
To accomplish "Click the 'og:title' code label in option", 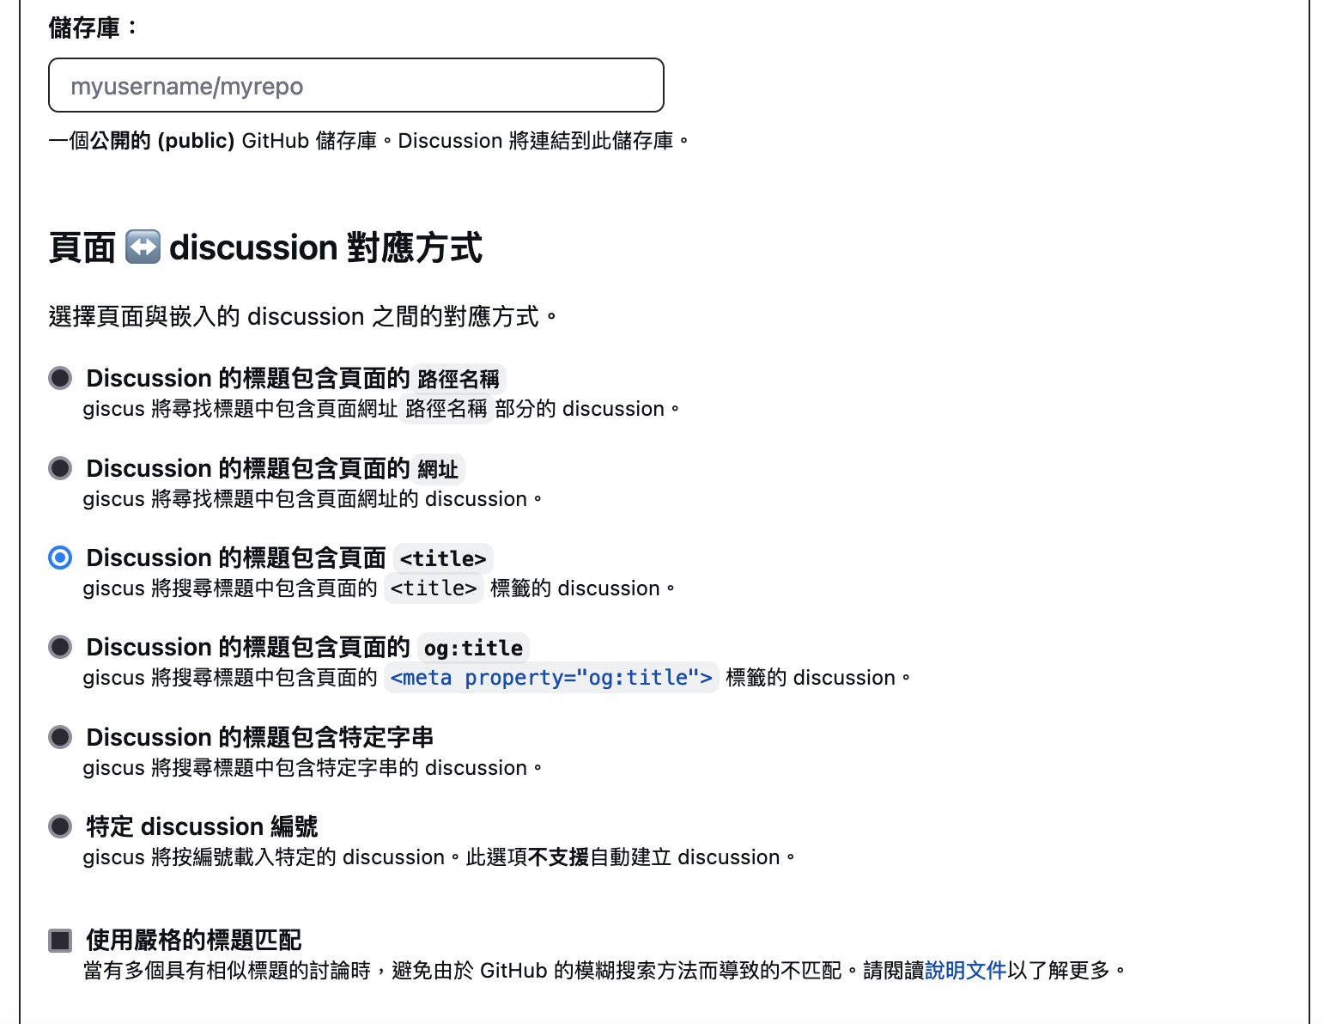I will [473, 648].
